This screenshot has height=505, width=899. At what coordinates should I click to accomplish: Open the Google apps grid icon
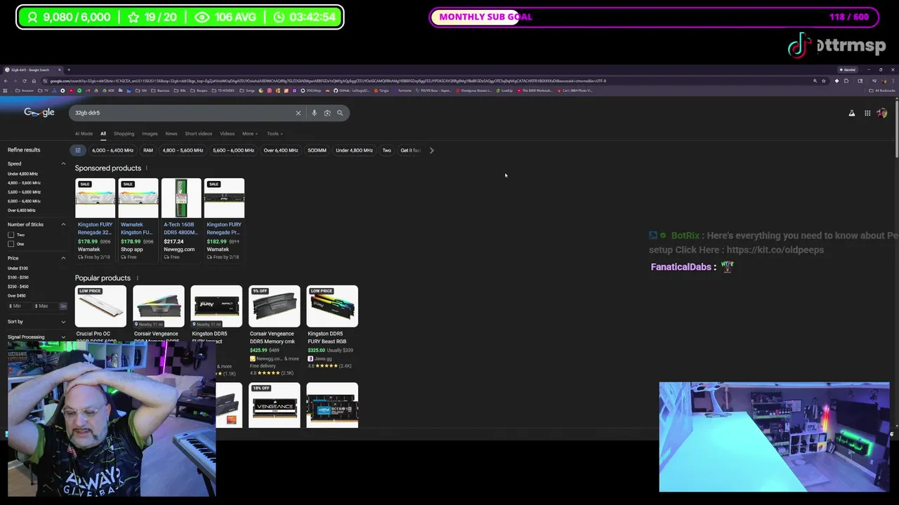(x=867, y=113)
